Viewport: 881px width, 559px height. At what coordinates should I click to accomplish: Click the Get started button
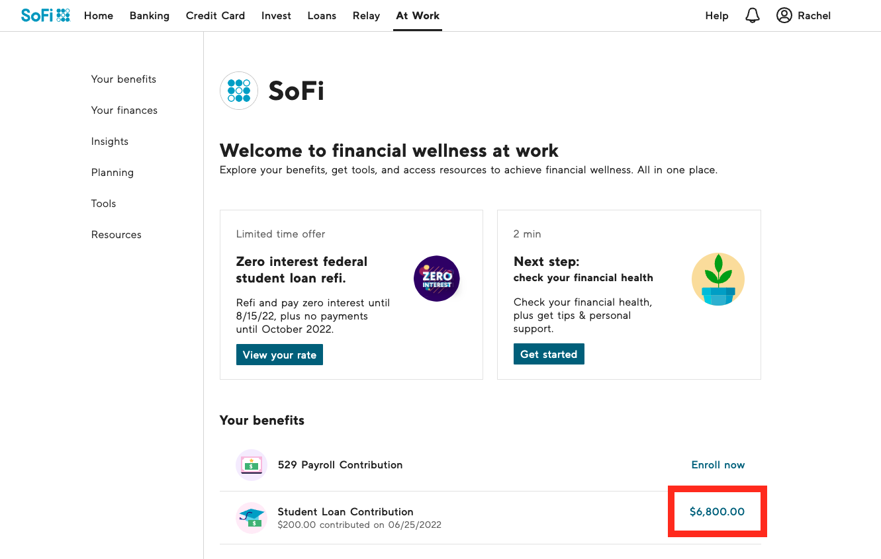tap(549, 355)
